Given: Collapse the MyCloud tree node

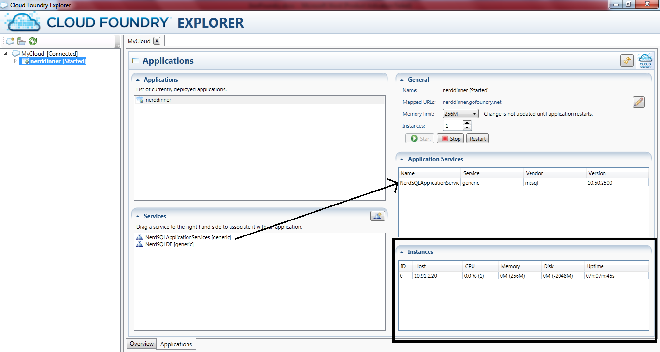Looking at the screenshot, I should tap(5, 53).
